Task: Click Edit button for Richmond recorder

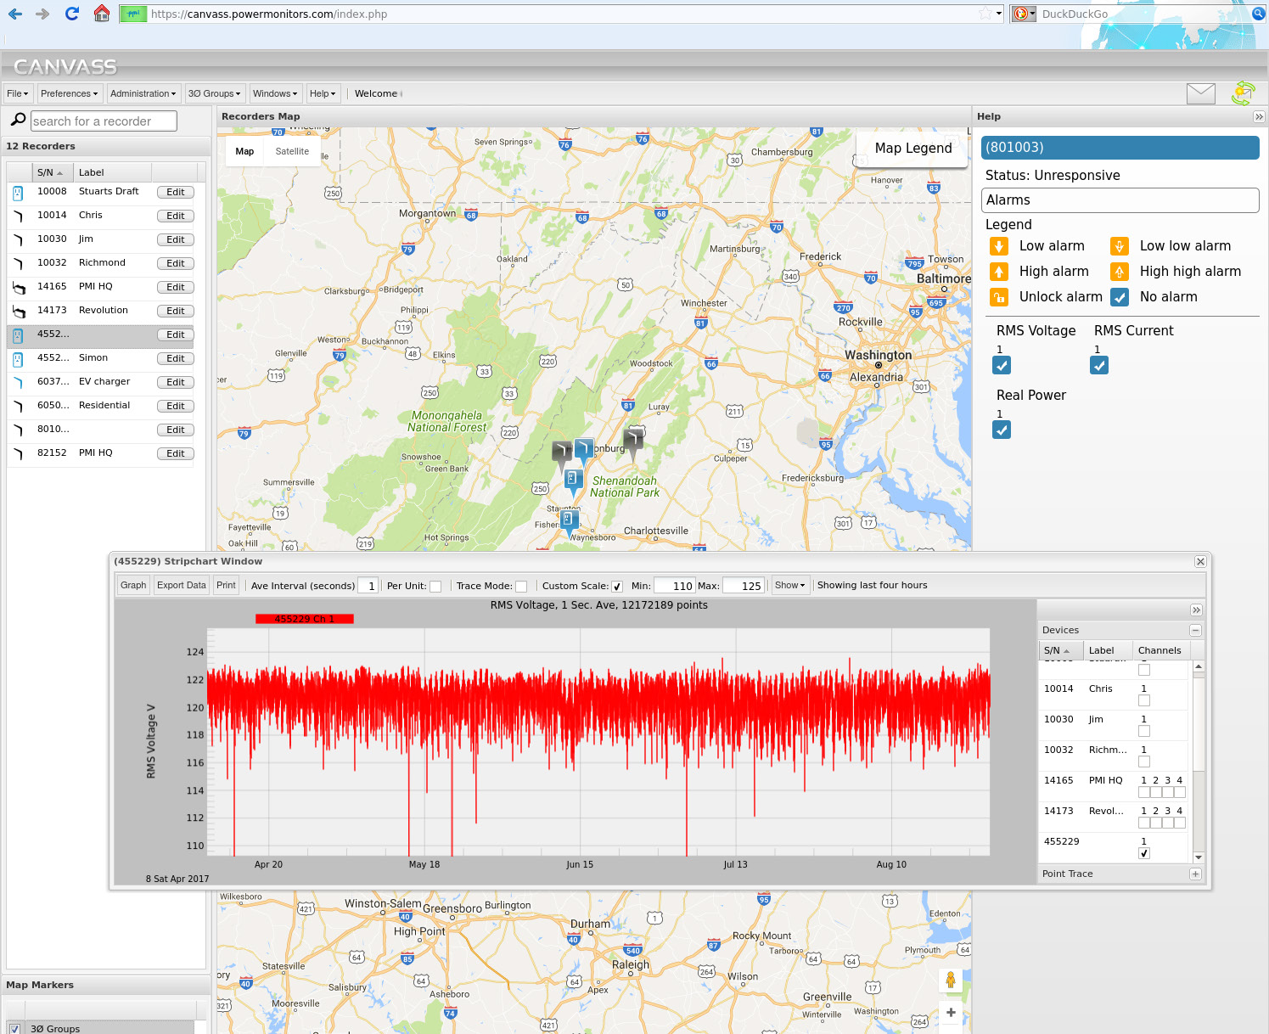Action: point(175,263)
